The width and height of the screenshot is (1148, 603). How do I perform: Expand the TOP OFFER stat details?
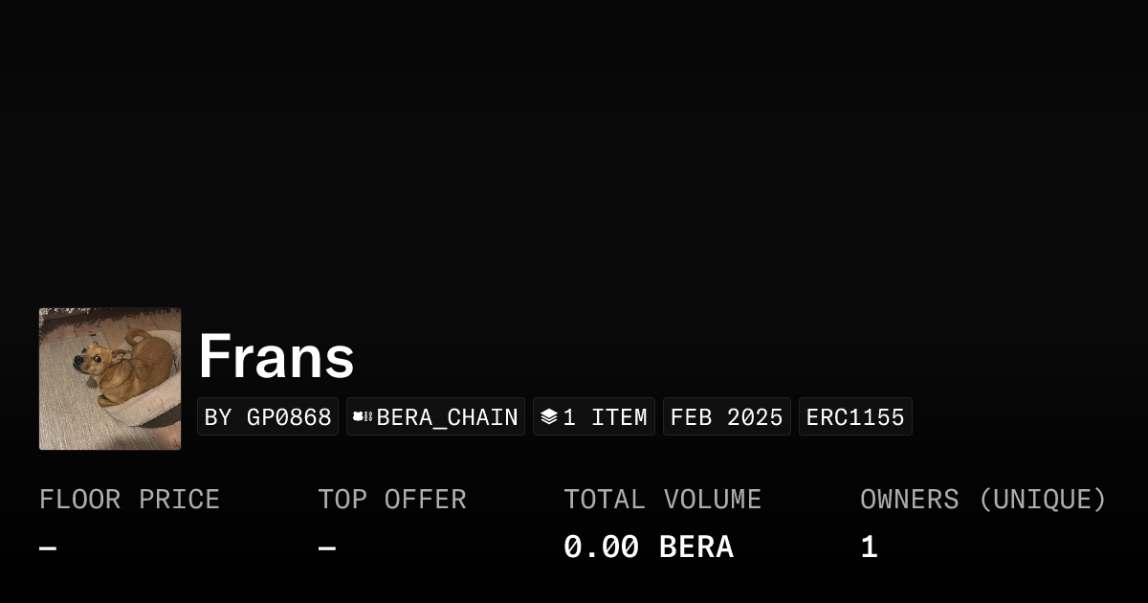(x=392, y=499)
